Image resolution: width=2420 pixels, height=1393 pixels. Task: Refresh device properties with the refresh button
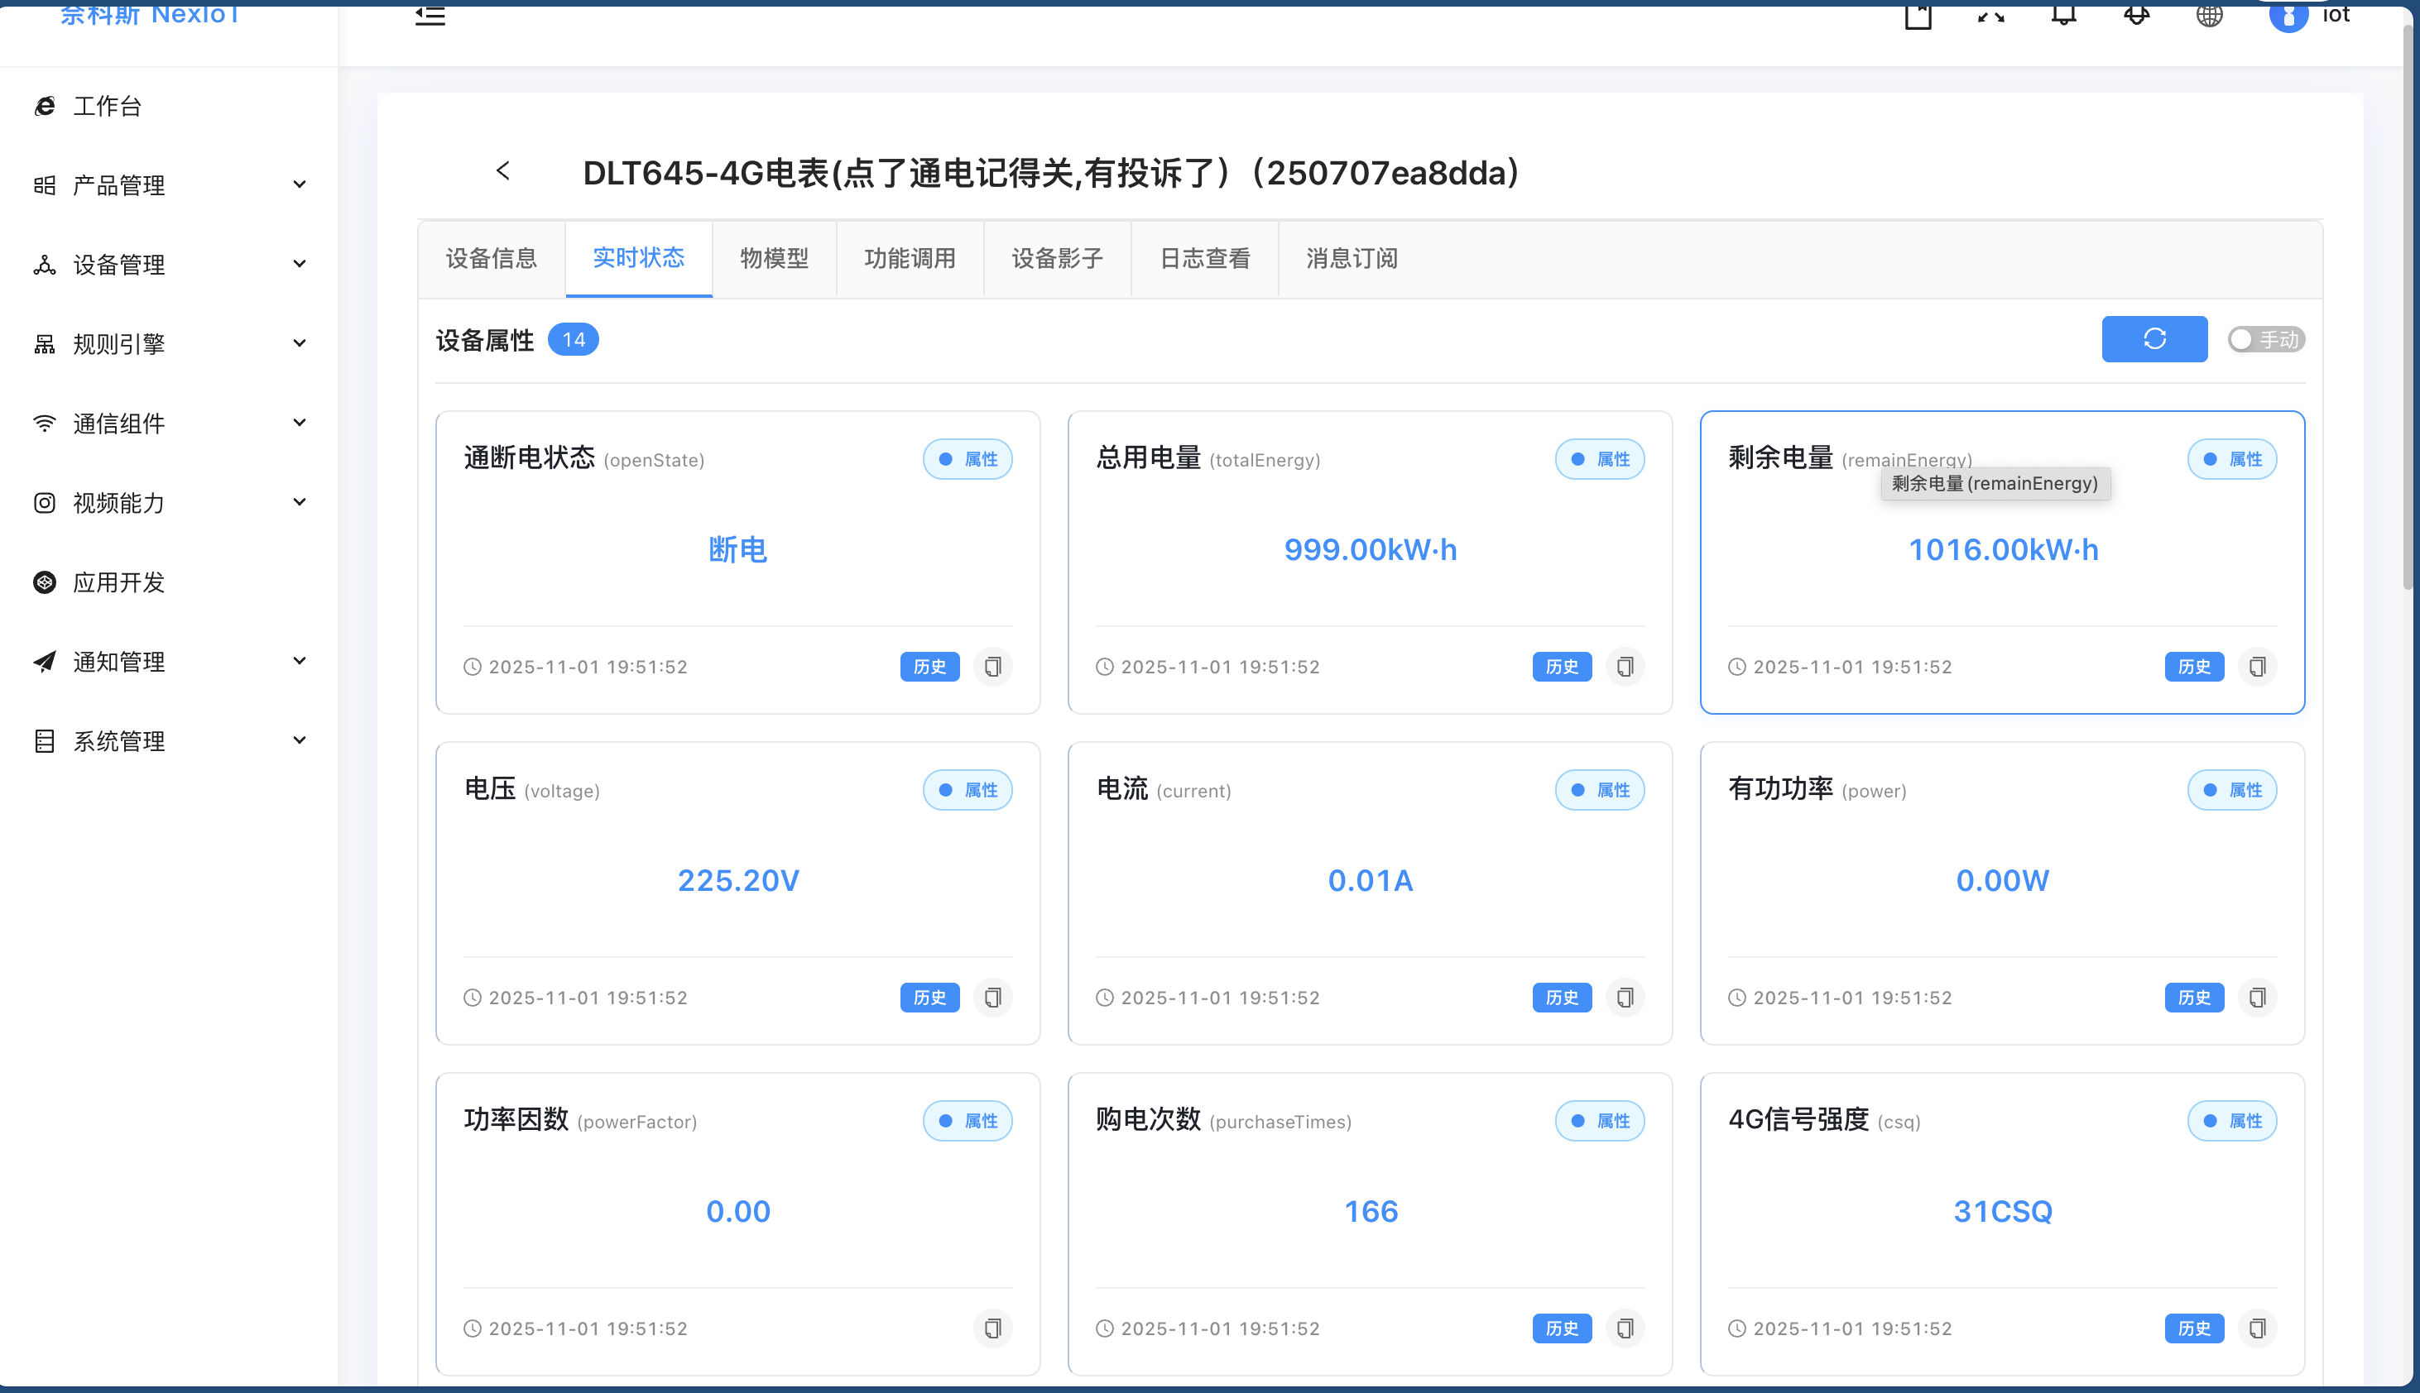pyautogui.click(x=2154, y=338)
